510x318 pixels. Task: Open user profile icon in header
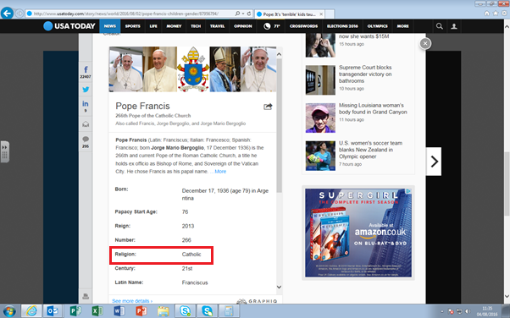pyautogui.click(x=454, y=26)
